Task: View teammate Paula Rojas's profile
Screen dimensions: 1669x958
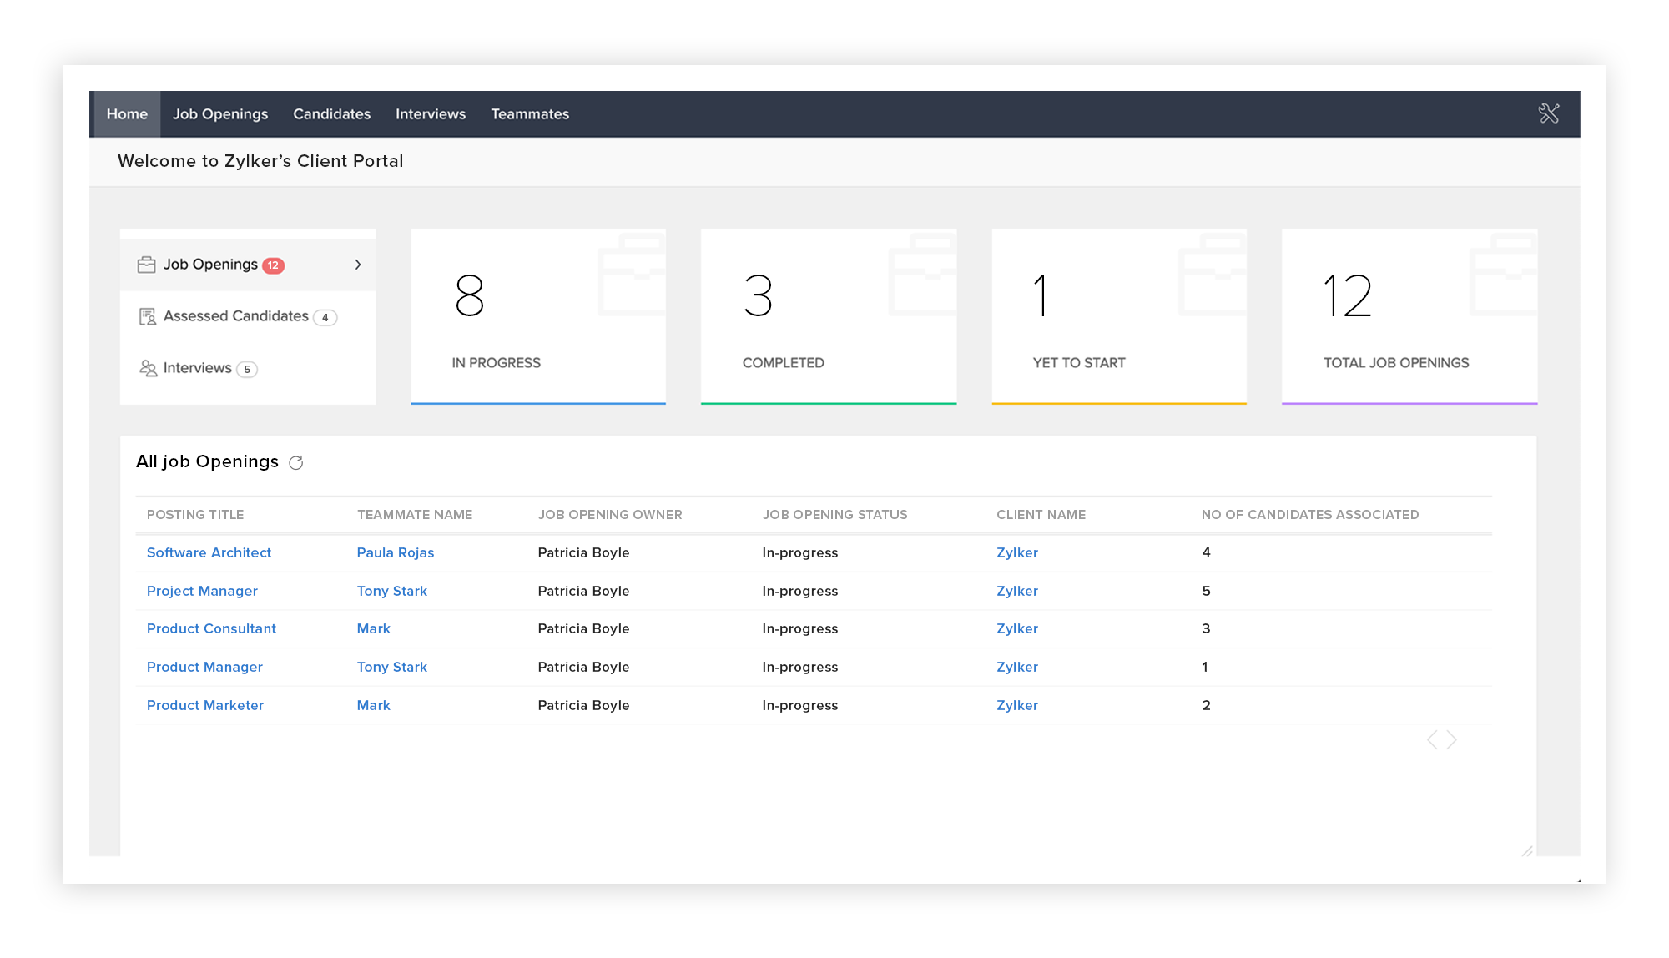Action: click(395, 552)
